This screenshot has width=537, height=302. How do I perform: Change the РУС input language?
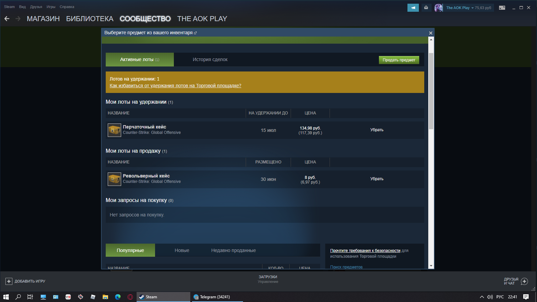[x=500, y=297]
